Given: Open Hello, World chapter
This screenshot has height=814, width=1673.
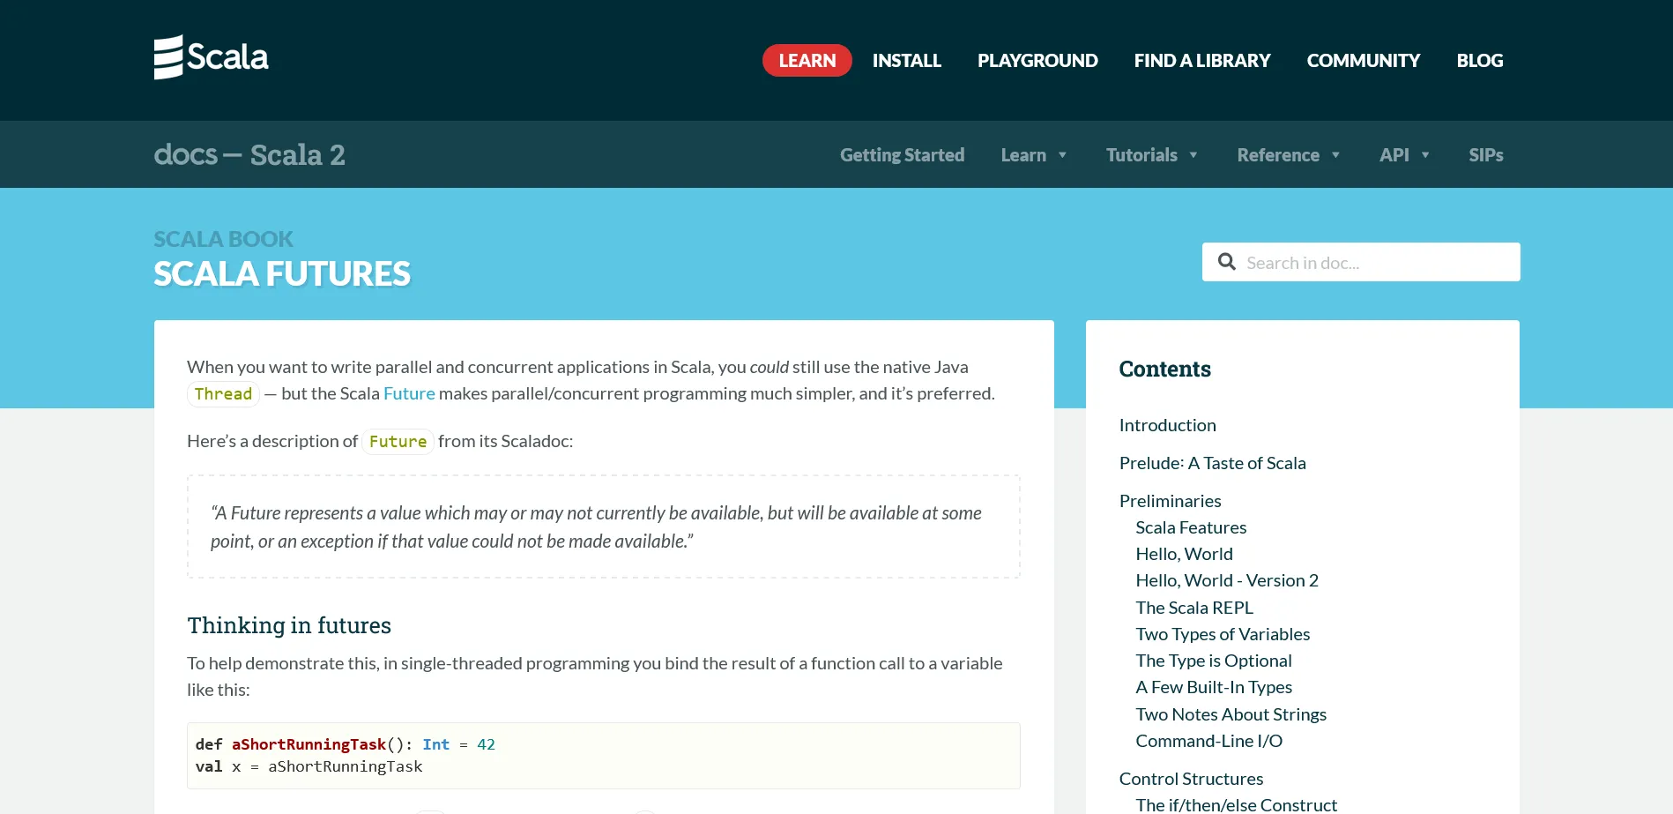Looking at the screenshot, I should [x=1184, y=554].
